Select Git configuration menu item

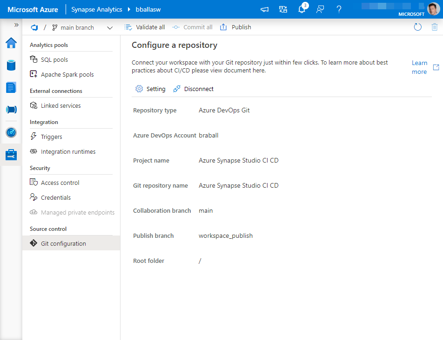71,243
